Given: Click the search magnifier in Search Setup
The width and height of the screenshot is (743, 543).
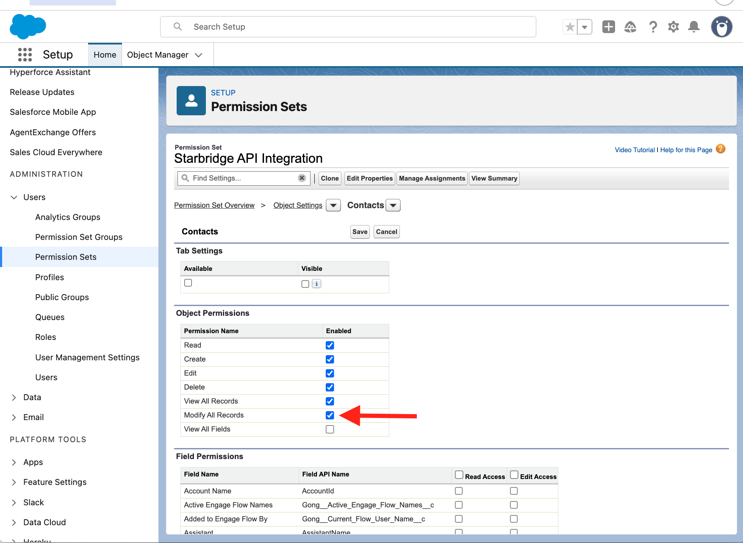Looking at the screenshot, I should pos(178,27).
